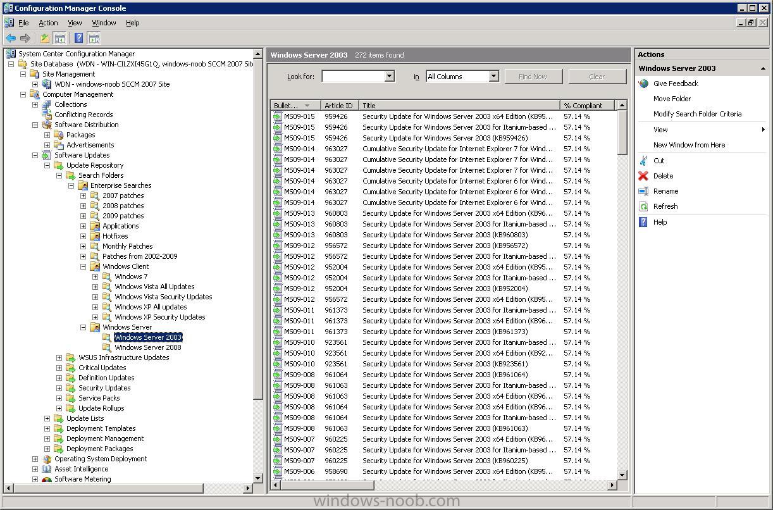Collapse the Software Distribution node
The image size is (773, 510).
35,125
